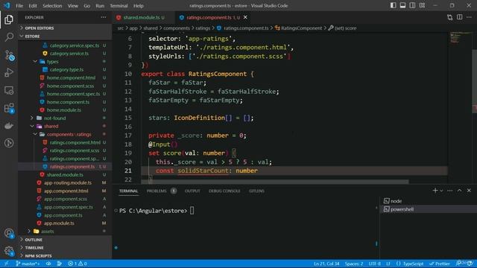Create a new terminal with plus icon
Viewport: 477px width, 268px height.
(435, 191)
